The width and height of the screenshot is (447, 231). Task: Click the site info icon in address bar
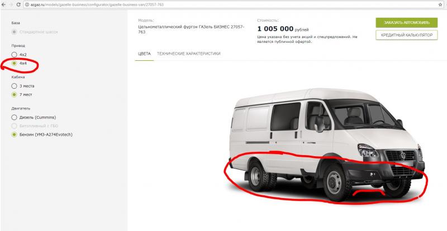(x=27, y=5)
